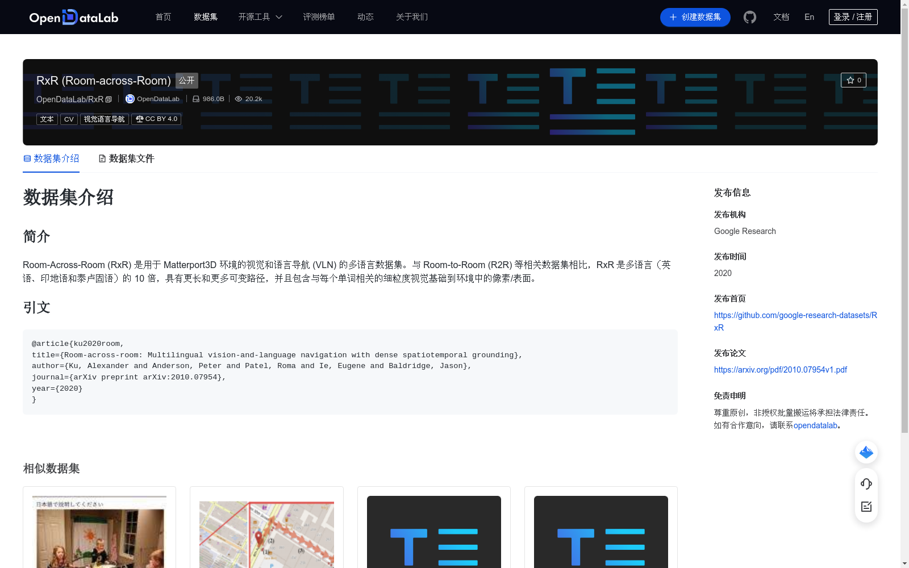Click the OpenDataLab publisher avatar icon
Screen dimensions: 909x568
coord(130,98)
